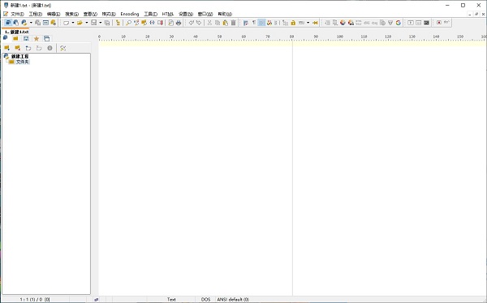Click the Paste clipboard icon
This screenshot has width=487, height=303.
(x=225, y=23)
